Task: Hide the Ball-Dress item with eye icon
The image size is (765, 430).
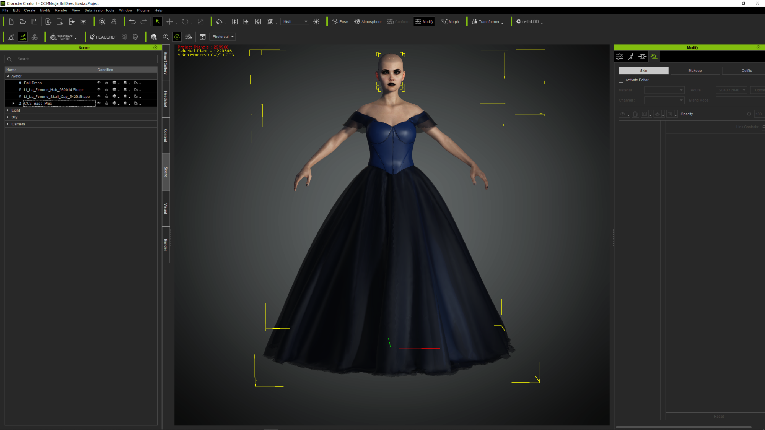Action: [x=99, y=83]
